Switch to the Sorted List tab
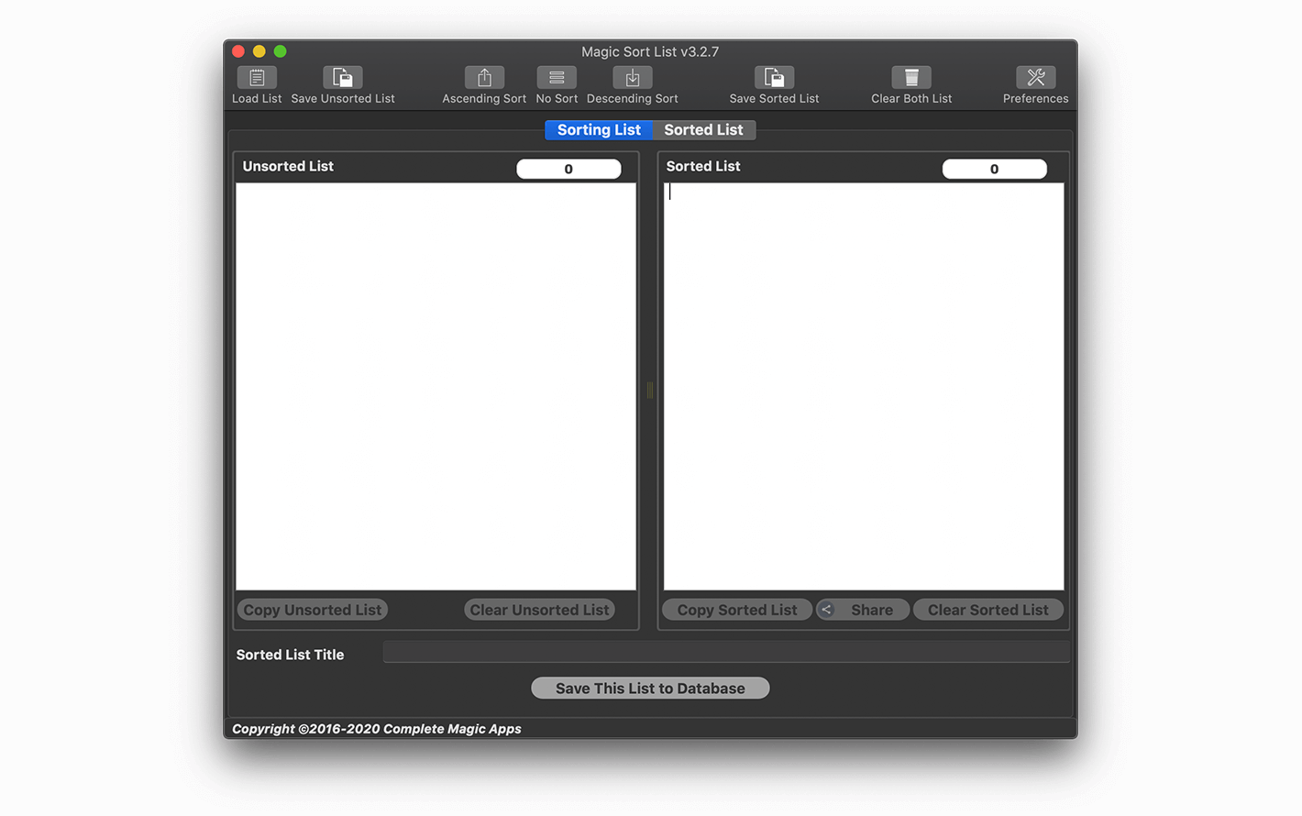Viewport: 1302px width, 816px height. 703,130
